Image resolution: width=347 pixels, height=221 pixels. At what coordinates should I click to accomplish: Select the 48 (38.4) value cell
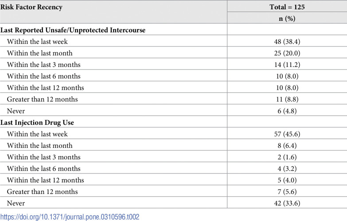pos(287,42)
